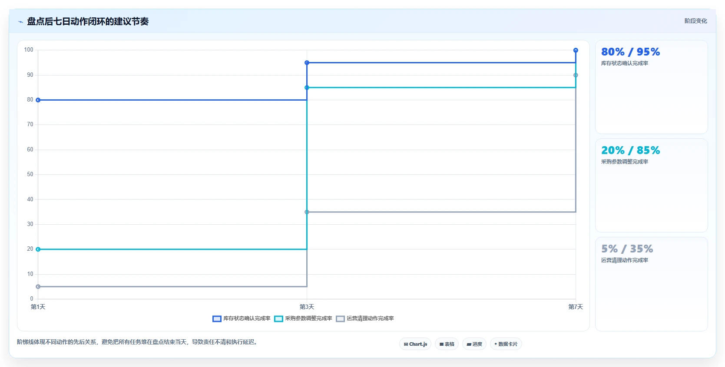Toggle the 库存状态确认完成率 legend item
Image resolution: width=725 pixels, height=367 pixels.
coord(242,318)
